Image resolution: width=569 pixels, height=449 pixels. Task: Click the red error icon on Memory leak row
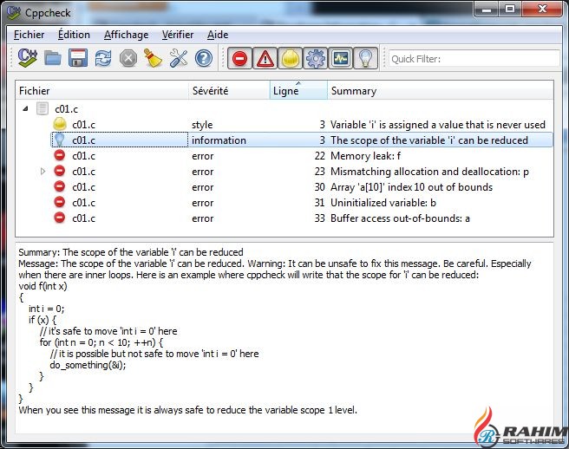[59, 156]
